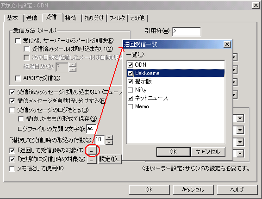
Task: Check the Memo item in the list
Action: [131, 106]
